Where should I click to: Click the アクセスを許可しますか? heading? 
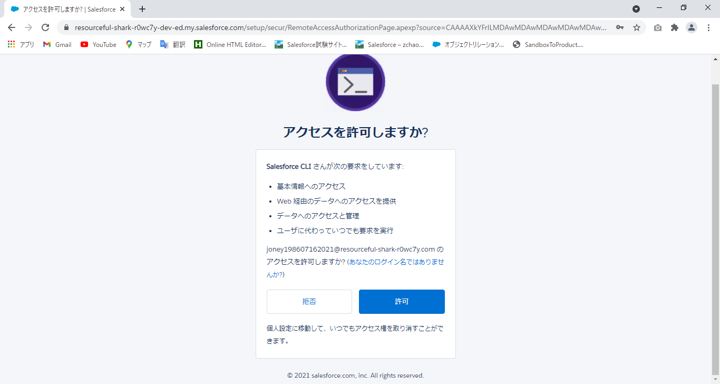point(355,132)
